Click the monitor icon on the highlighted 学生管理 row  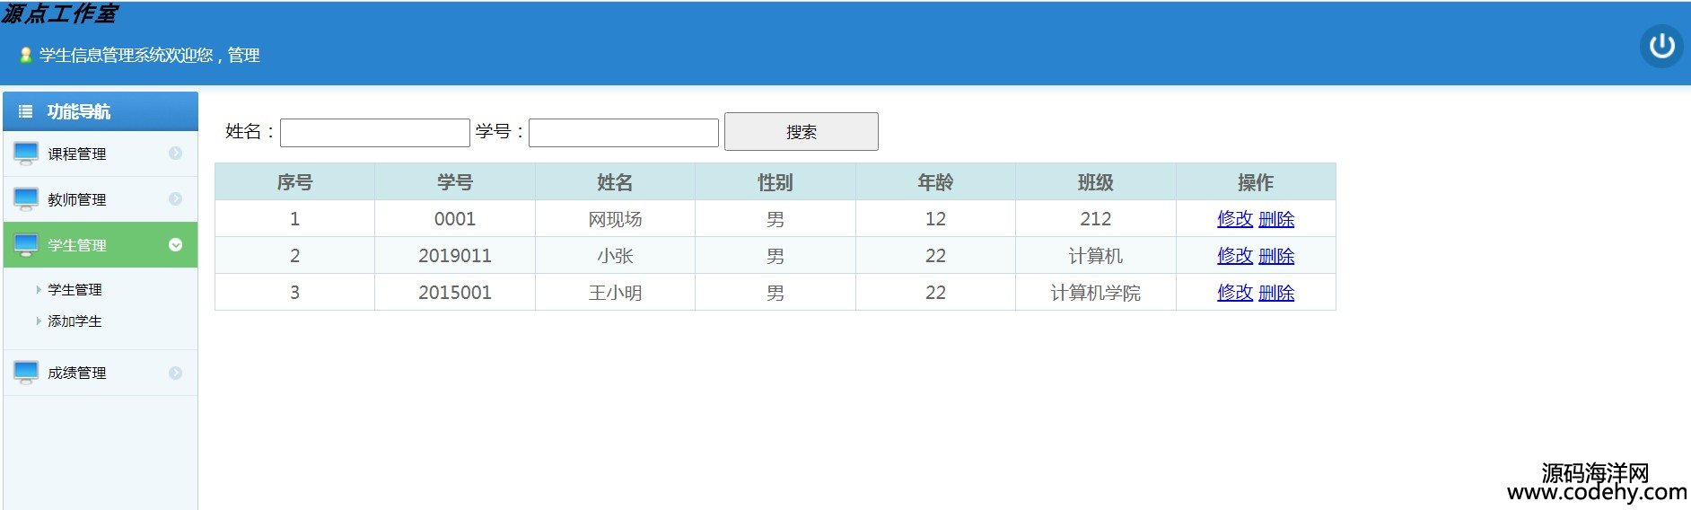coord(26,245)
